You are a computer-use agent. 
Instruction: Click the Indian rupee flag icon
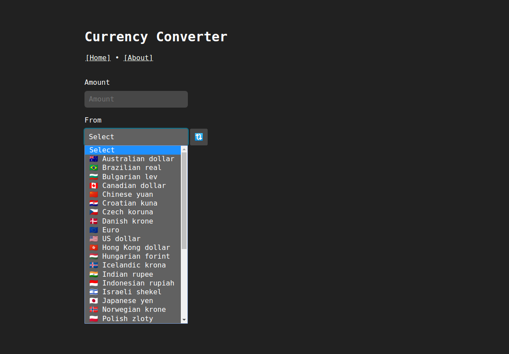click(94, 274)
